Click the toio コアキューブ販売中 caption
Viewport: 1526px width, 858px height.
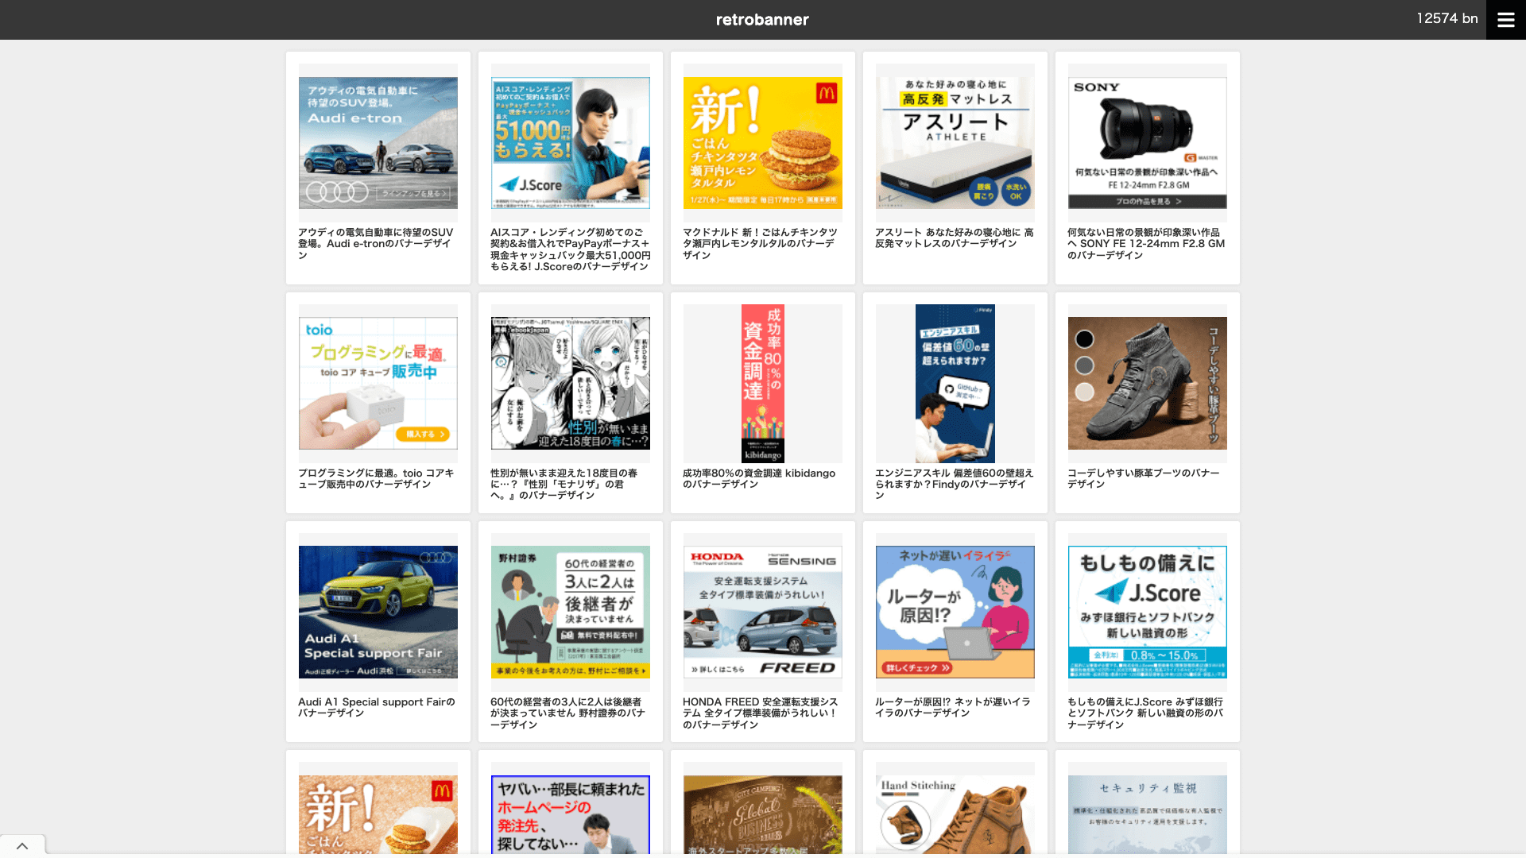(377, 478)
